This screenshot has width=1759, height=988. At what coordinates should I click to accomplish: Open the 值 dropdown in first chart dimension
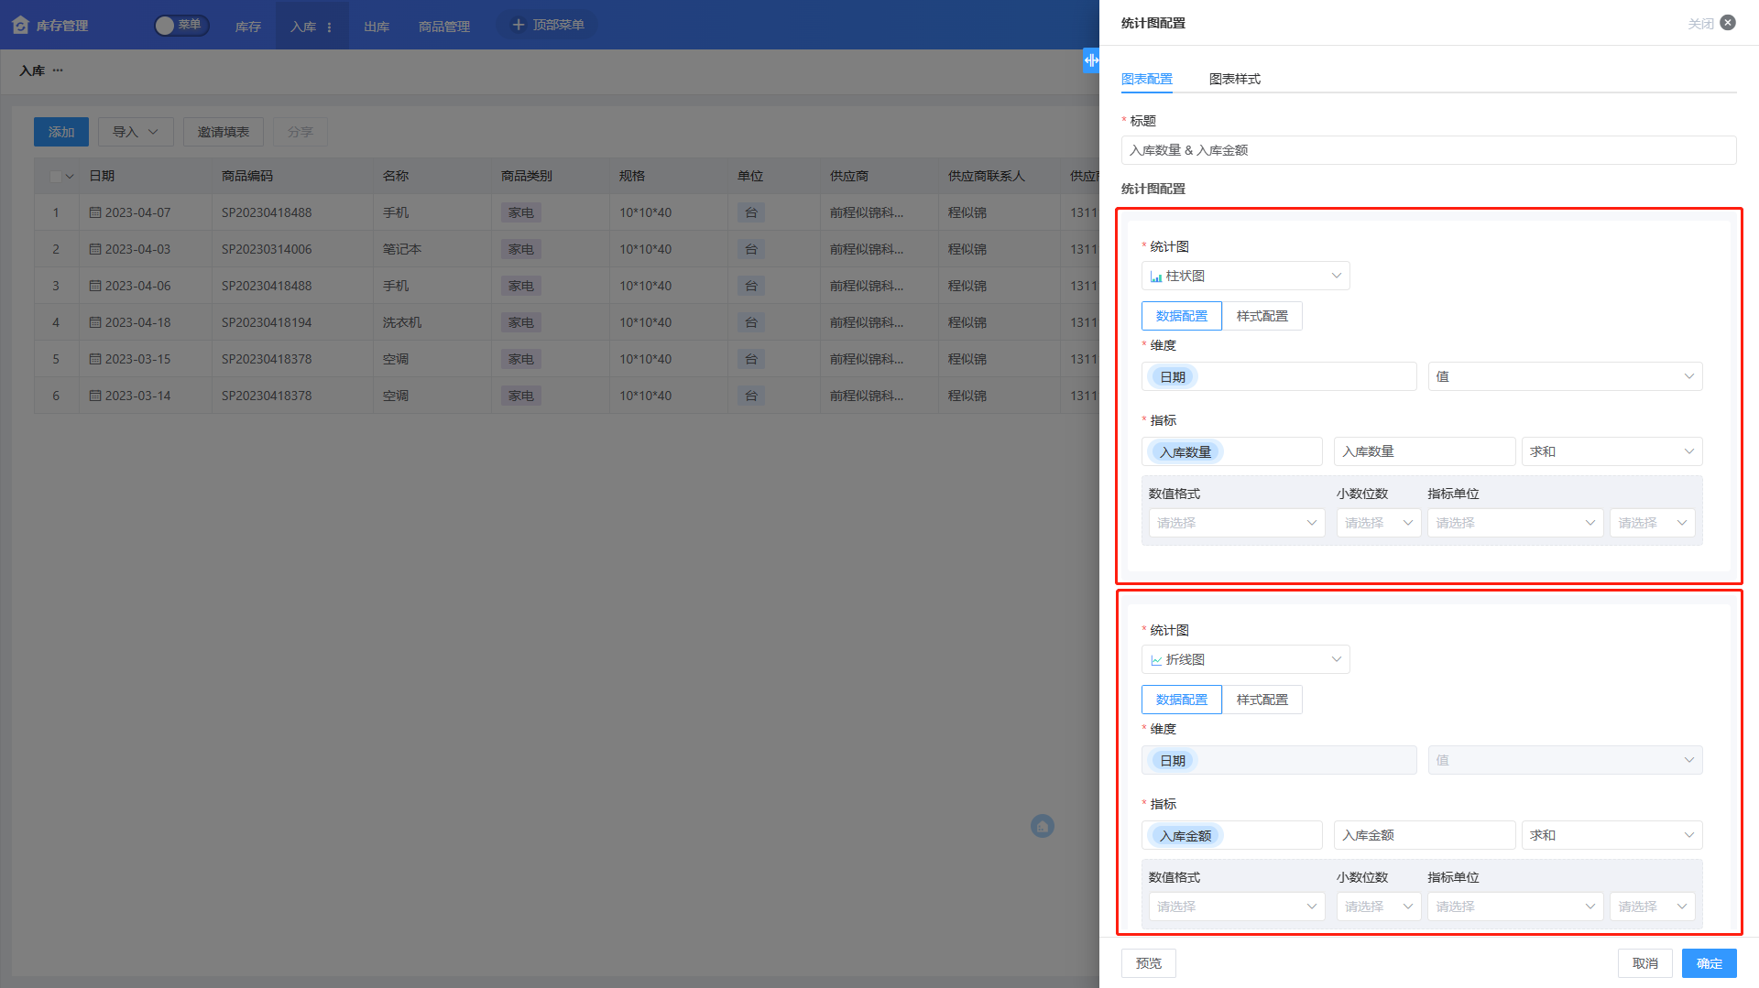[x=1565, y=376]
